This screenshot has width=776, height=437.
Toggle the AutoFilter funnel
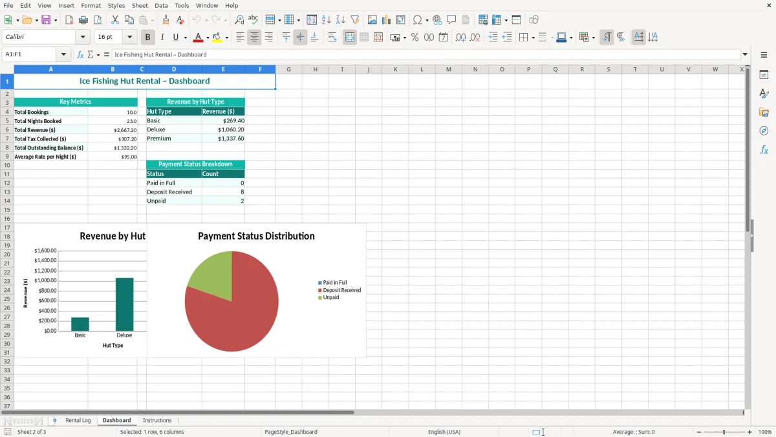pos(355,20)
